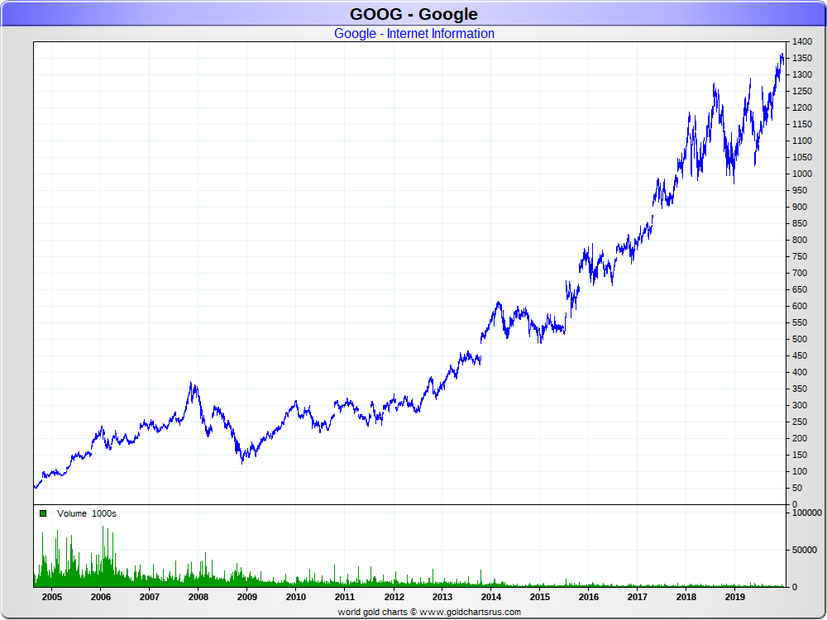
Task: Click the 350 price axis label
Action: tap(800, 389)
